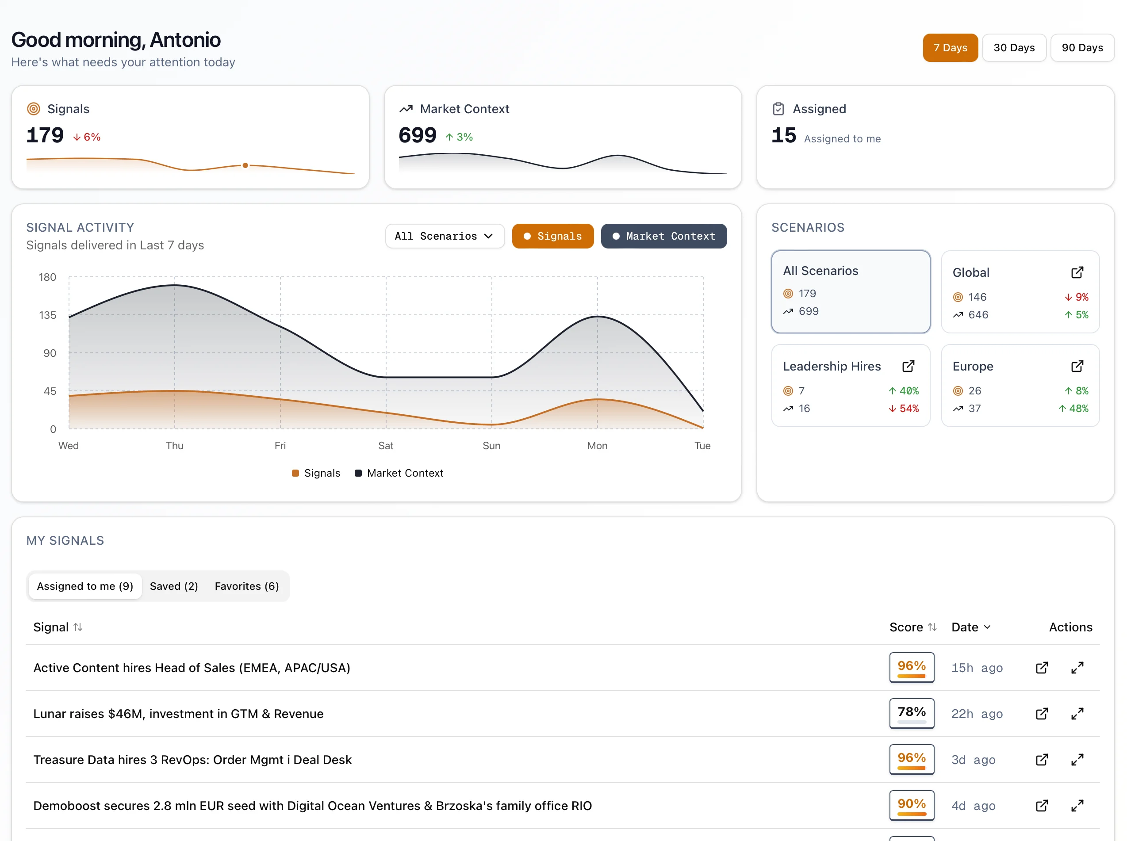Open the Lunar raises $46M signal externally
Image resolution: width=1127 pixels, height=841 pixels.
click(1042, 714)
